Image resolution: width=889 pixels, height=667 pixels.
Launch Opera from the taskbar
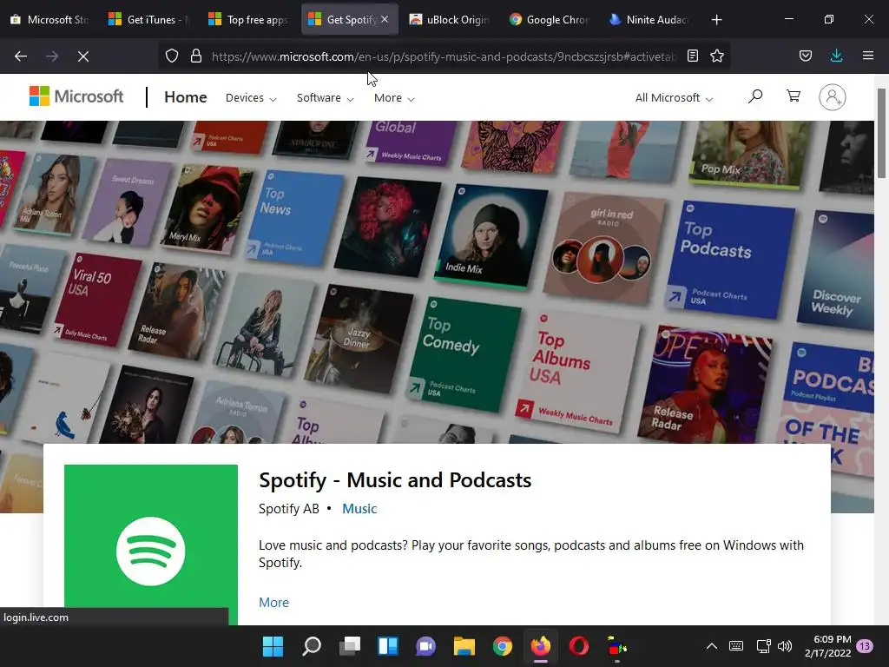pyautogui.click(x=579, y=646)
